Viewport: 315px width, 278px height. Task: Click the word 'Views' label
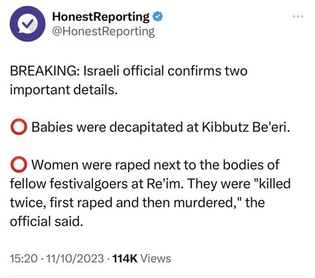point(156,258)
